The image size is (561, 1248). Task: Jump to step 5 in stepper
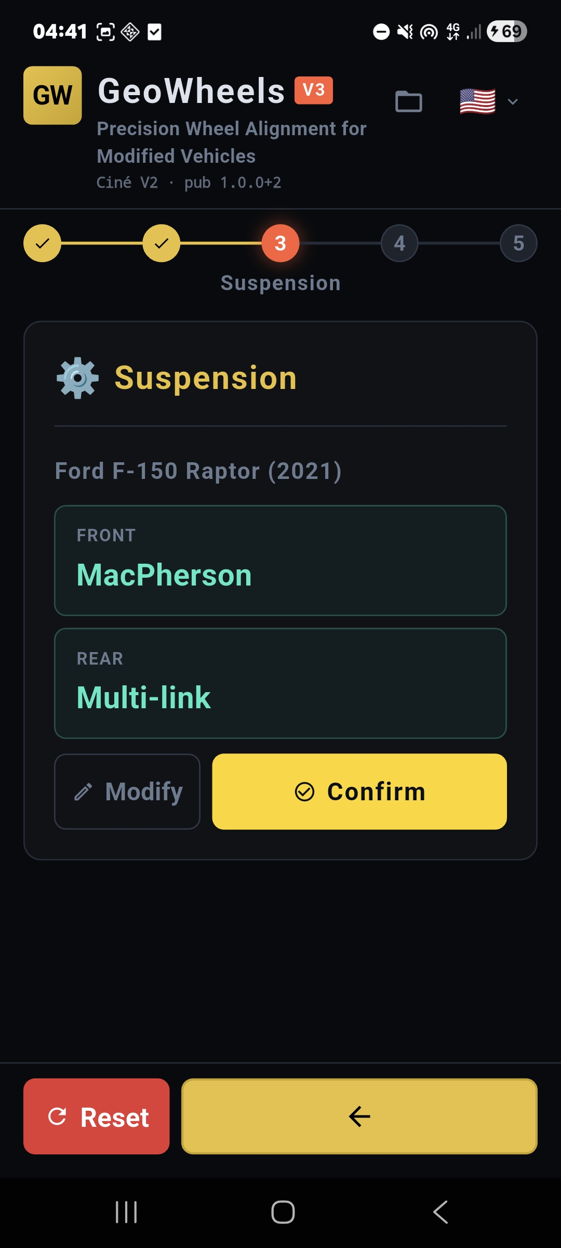518,243
